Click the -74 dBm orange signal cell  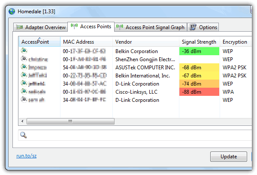point(200,84)
